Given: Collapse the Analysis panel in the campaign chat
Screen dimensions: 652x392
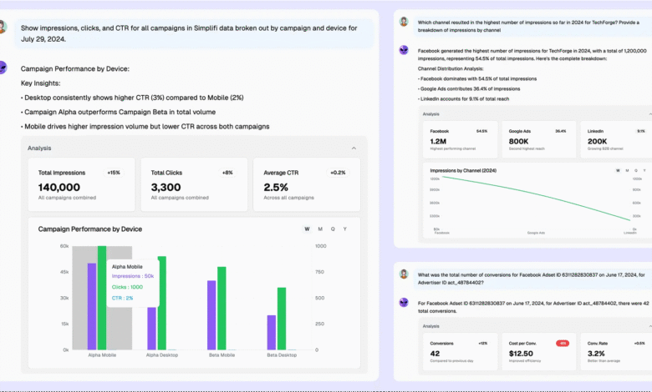Looking at the screenshot, I should point(353,148).
